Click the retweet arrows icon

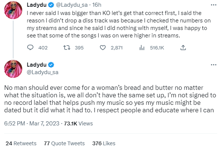point(67,48)
